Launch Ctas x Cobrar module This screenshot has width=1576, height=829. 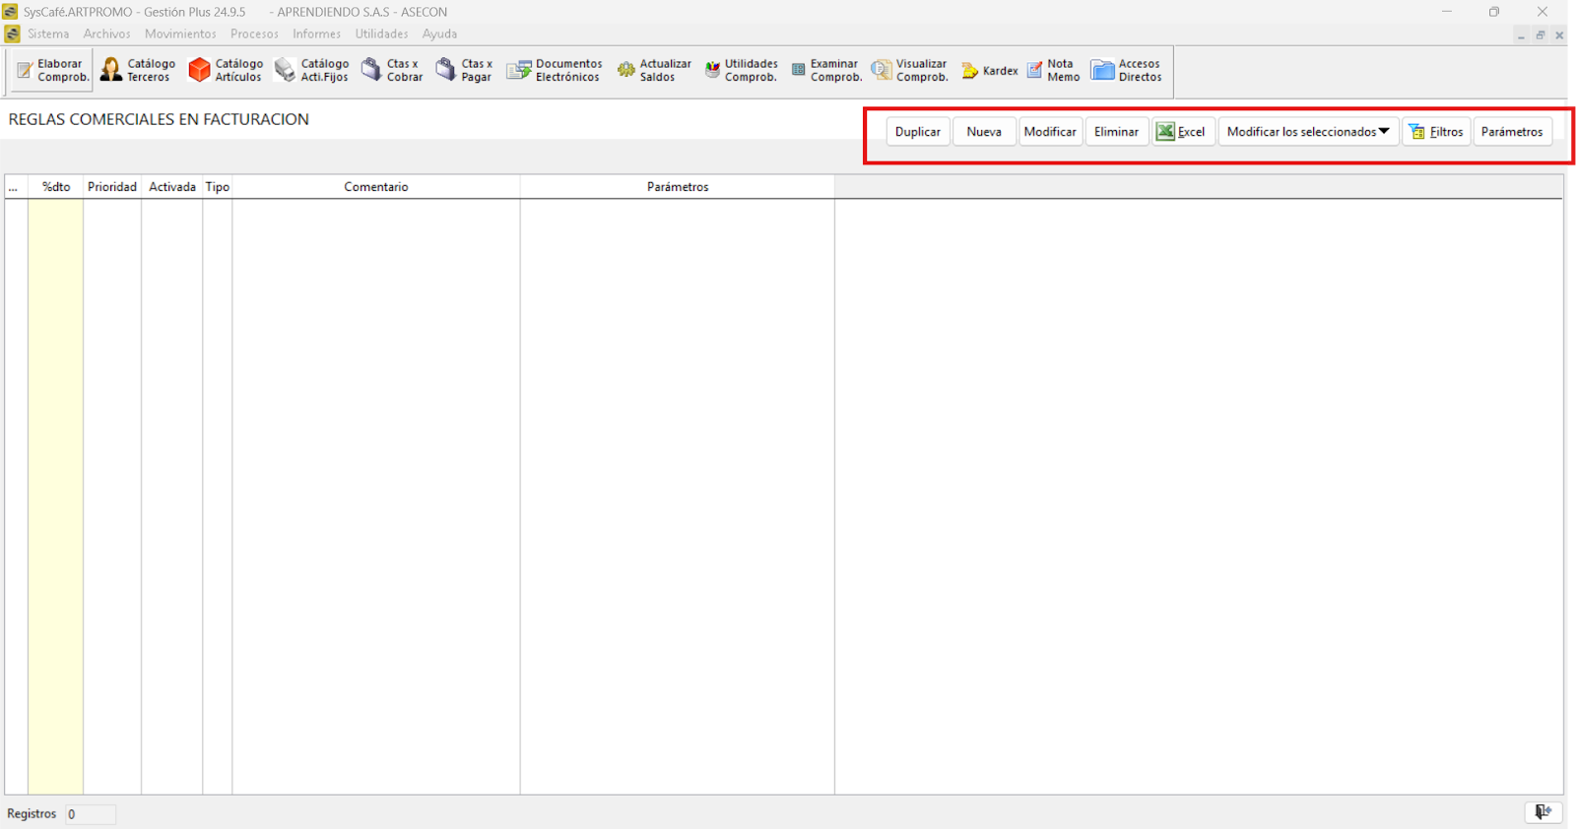pyautogui.click(x=392, y=71)
